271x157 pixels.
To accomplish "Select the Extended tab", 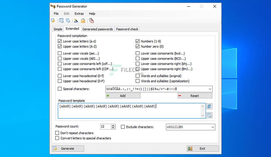I will tap(72, 29).
